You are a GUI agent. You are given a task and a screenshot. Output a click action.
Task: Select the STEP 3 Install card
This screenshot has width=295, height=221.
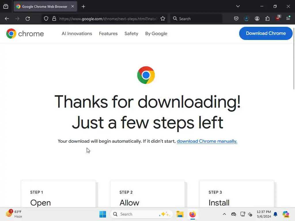tap(237, 194)
